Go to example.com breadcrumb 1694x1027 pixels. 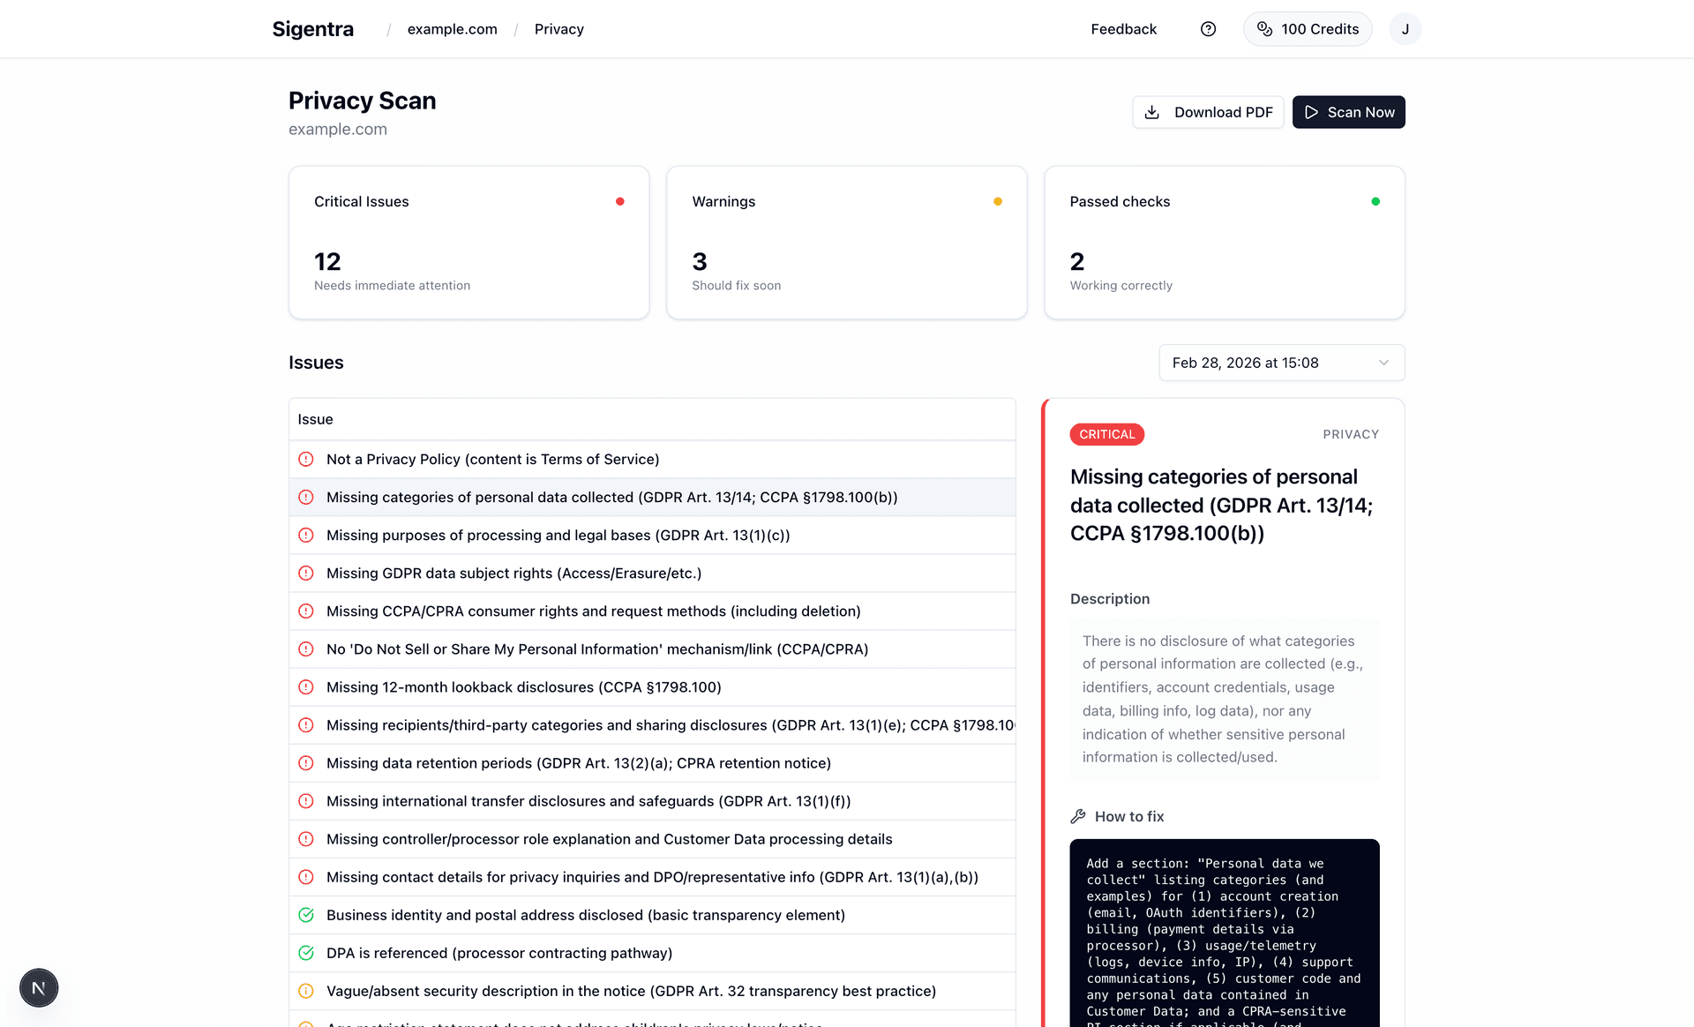pyautogui.click(x=452, y=29)
